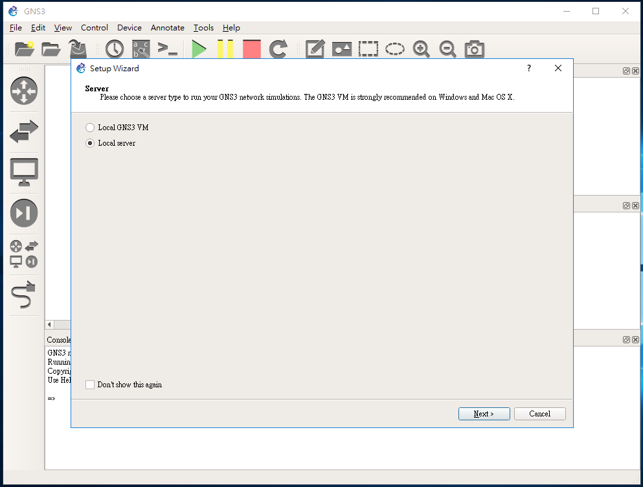Maximize the GNS3 main window
The height and width of the screenshot is (487, 643).
coord(596,11)
